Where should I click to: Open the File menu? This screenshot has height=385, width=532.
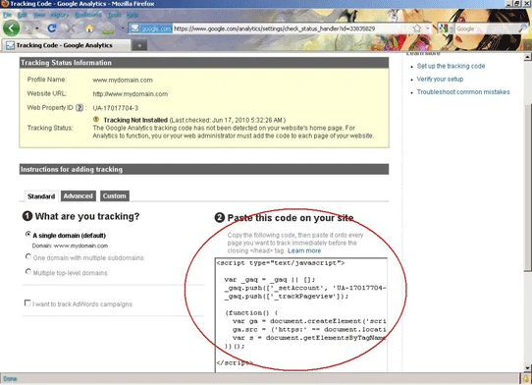7,15
